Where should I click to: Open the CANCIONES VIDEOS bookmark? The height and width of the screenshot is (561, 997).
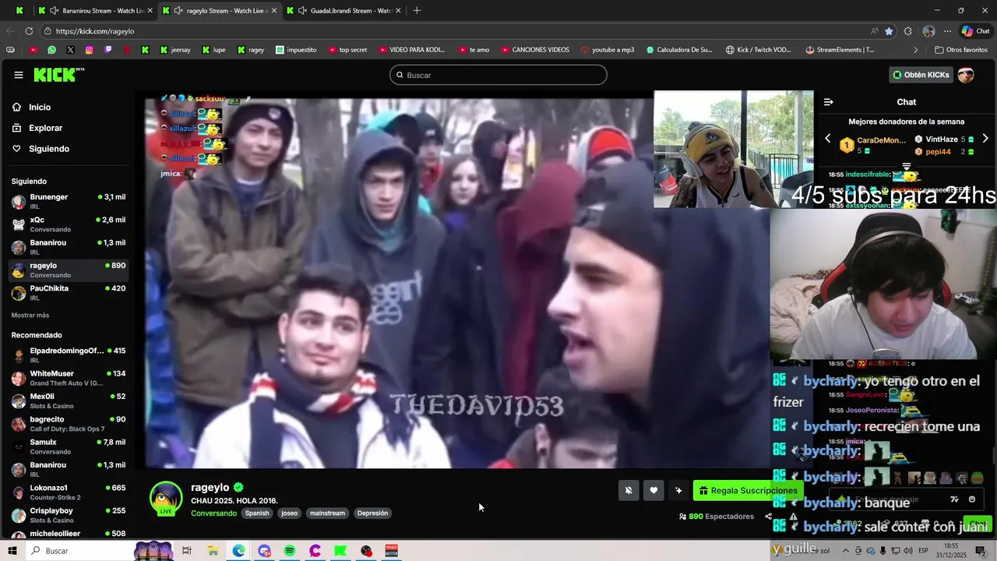pos(534,50)
